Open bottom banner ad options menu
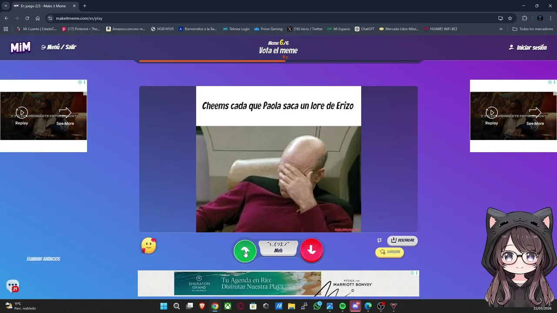Viewport: 557px width, 313px height. [x=417, y=273]
